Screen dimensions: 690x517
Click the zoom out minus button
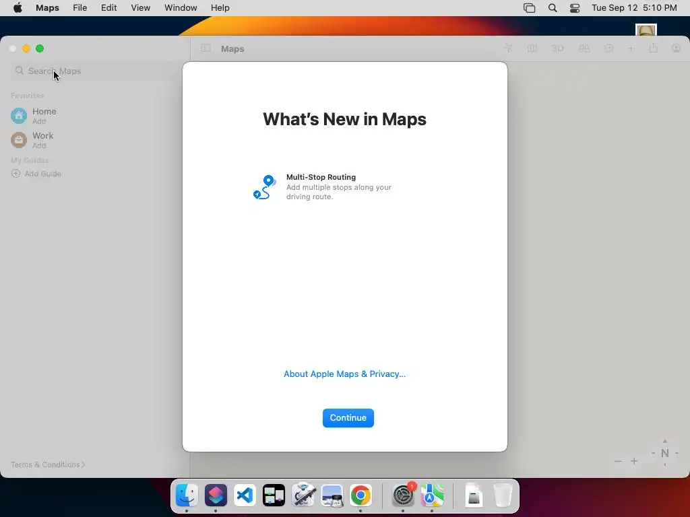pyautogui.click(x=619, y=461)
